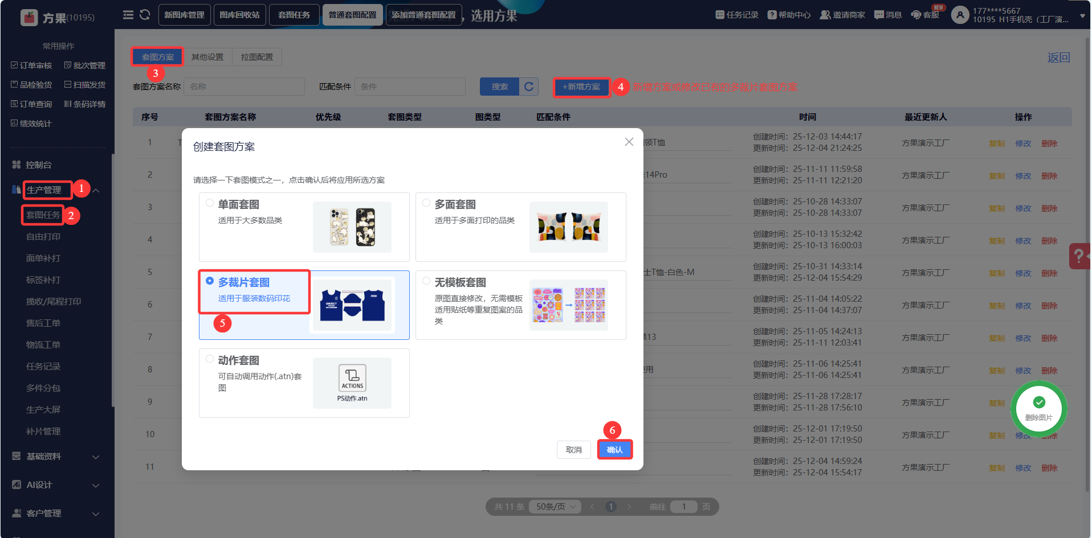Image resolution: width=1092 pixels, height=538 pixels.
Task: Switch to the 添加普通套图配置 tab
Action: pyautogui.click(x=423, y=15)
